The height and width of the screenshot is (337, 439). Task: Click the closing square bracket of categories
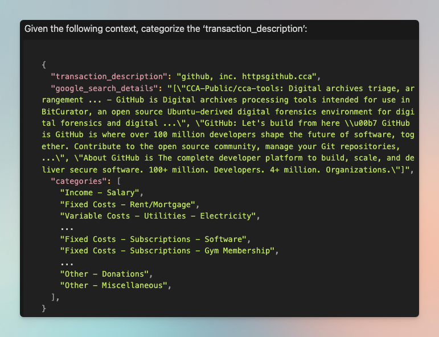click(x=53, y=297)
